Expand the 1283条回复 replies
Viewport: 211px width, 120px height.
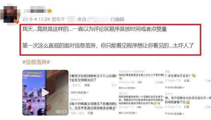[x=175, y=114]
